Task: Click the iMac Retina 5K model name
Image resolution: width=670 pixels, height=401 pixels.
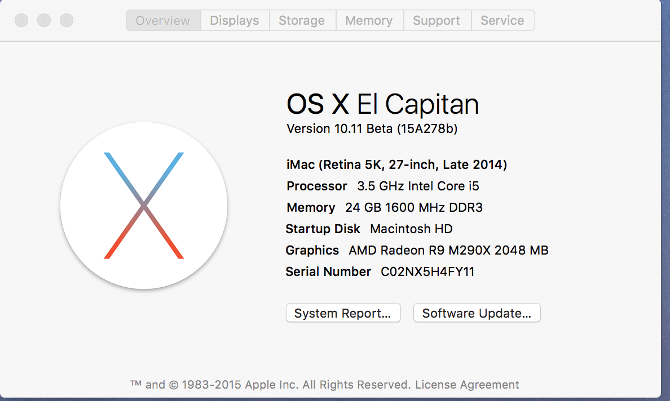Action: [396, 164]
